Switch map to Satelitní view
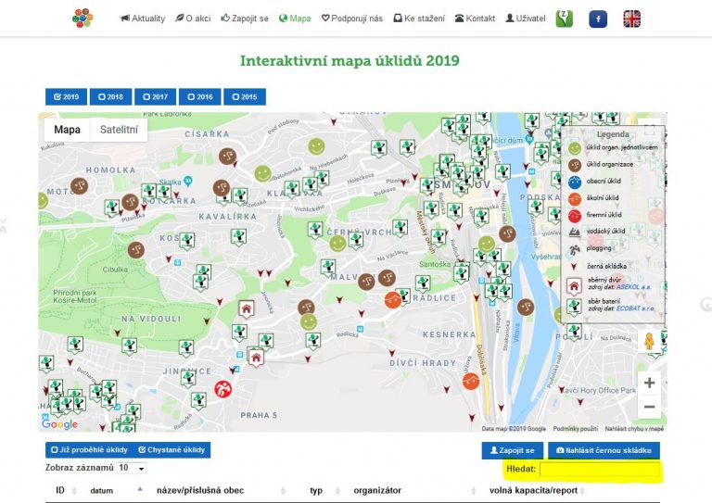 [x=119, y=130]
